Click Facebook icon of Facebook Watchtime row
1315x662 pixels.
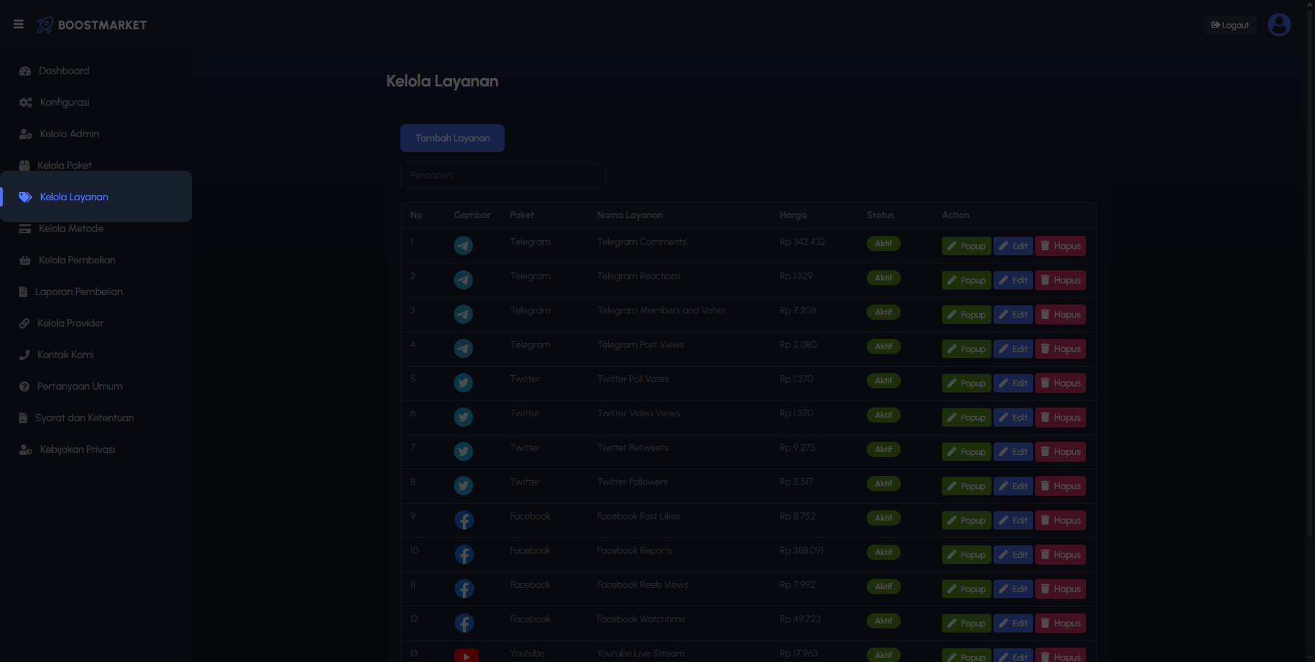pyautogui.click(x=464, y=623)
